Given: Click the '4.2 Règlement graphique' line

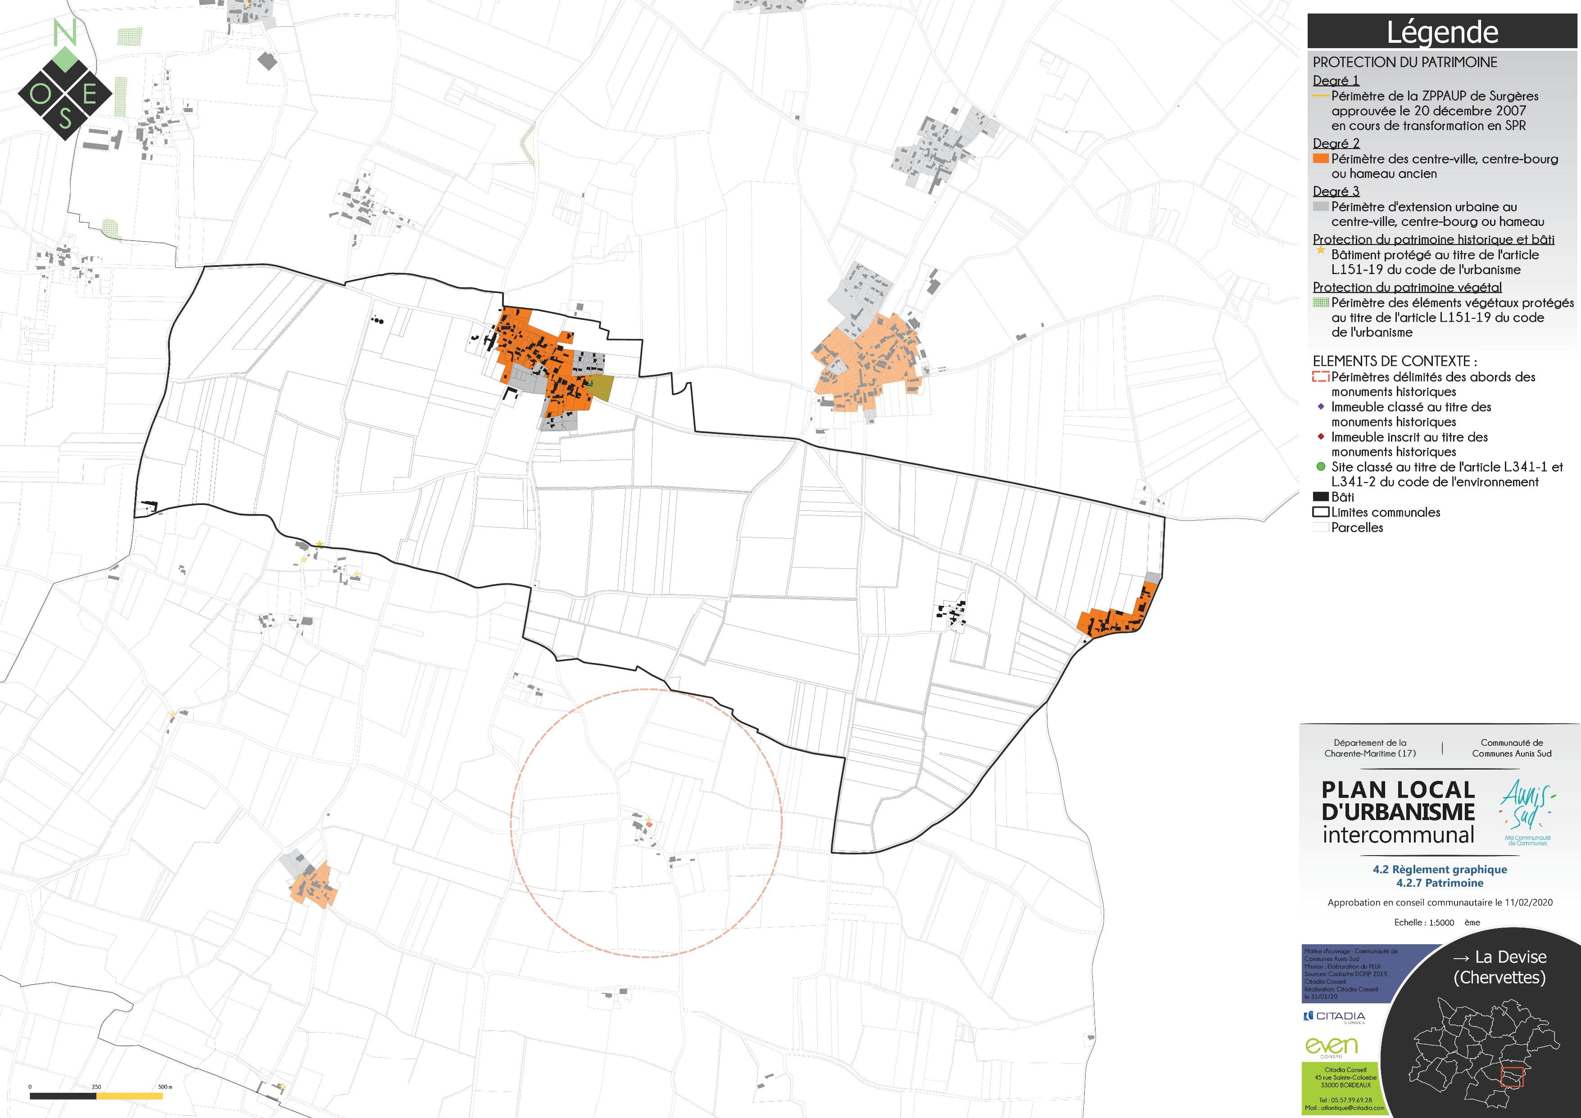Looking at the screenshot, I should [1440, 870].
